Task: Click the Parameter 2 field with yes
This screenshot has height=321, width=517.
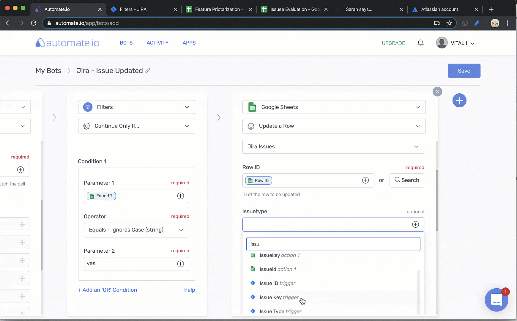Action: 136,264
